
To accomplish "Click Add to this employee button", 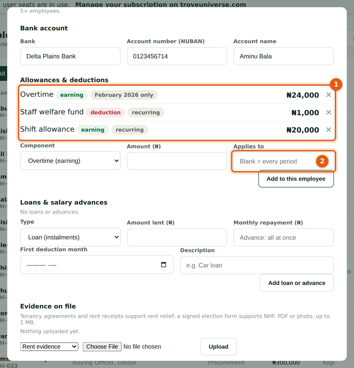I will click(296, 179).
